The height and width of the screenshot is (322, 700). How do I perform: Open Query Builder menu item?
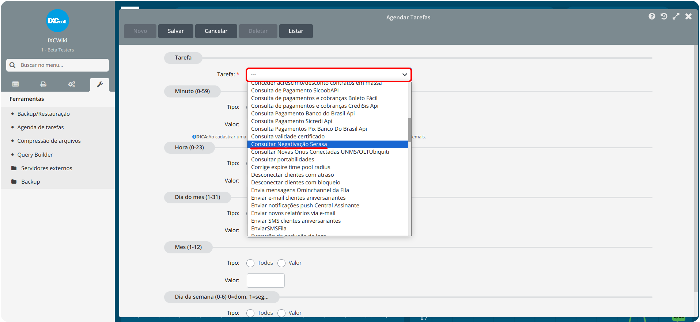(35, 154)
